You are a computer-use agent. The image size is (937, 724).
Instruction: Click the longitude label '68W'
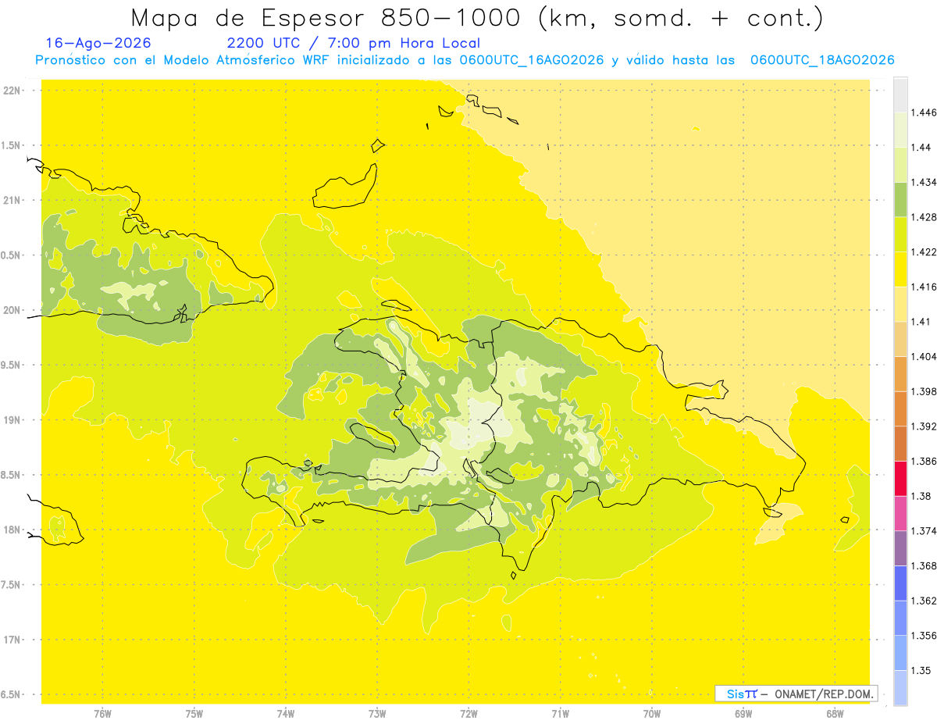click(835, 714)
